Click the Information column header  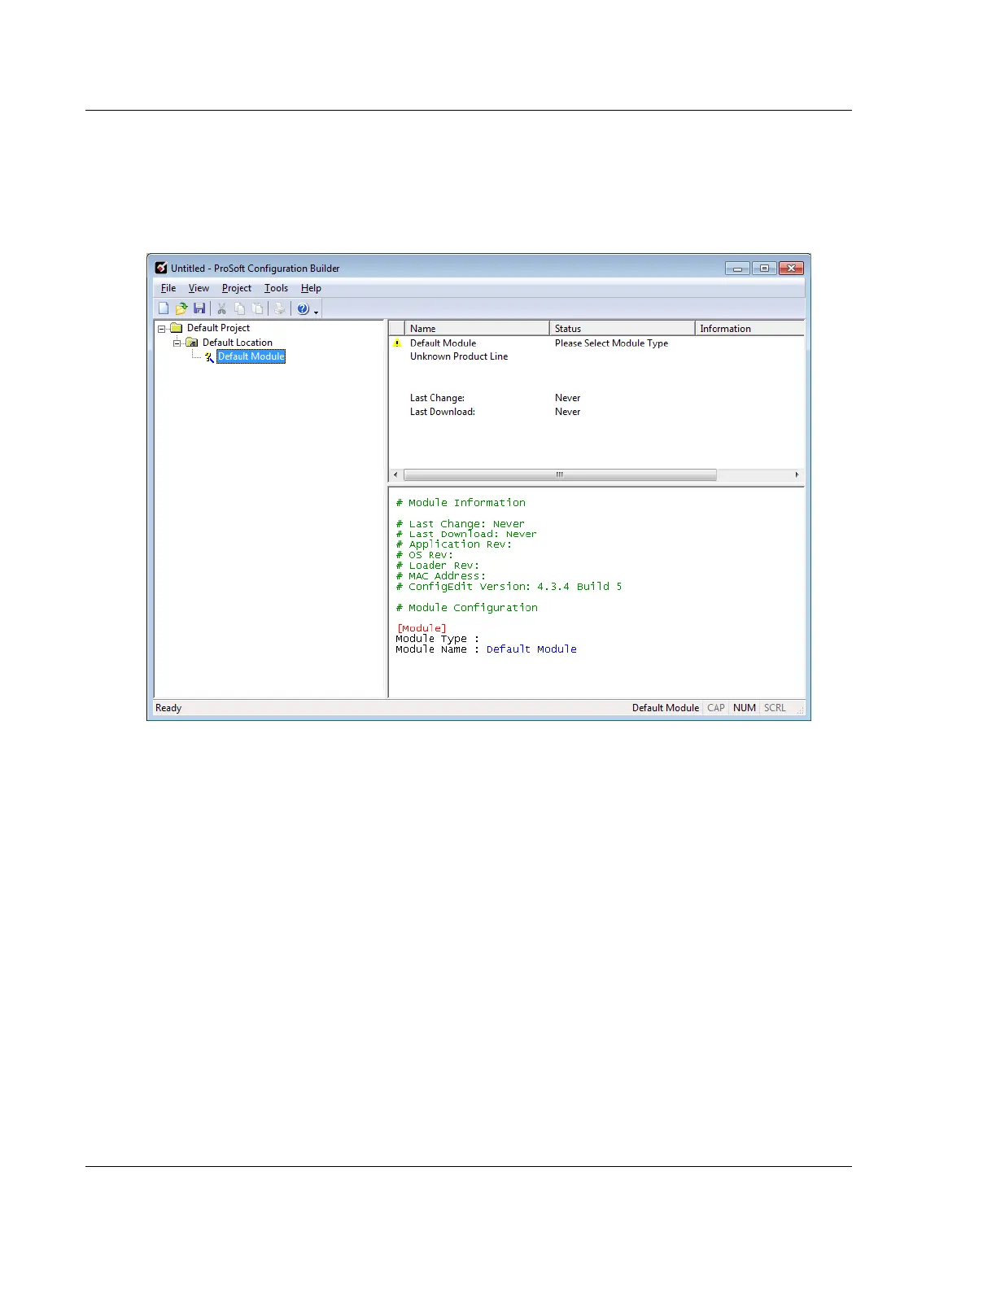[750, 329]
